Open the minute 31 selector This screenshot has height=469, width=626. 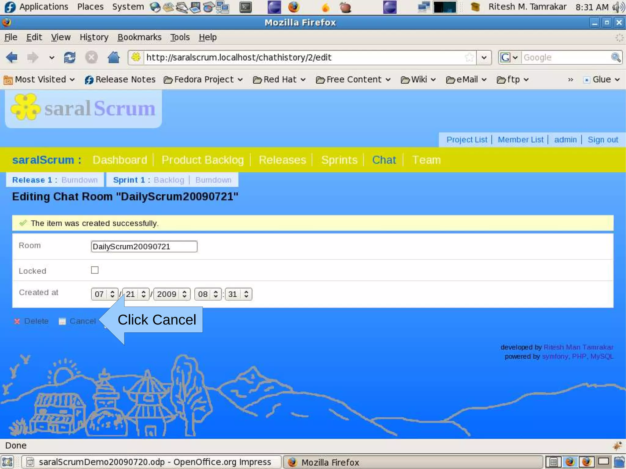[x=238, y=294]
